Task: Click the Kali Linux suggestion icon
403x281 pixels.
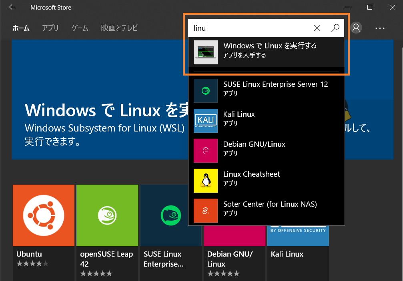Action: pos(206,121)
